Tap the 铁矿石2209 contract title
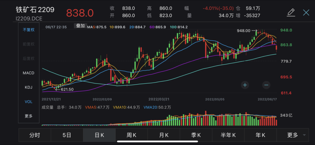The image size is (315, 145). click(x=35, y=10)
